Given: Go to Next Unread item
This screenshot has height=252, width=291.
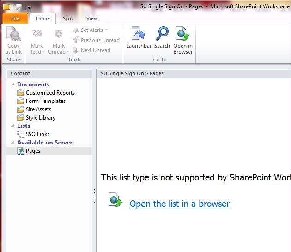Looking at the screenshot, I should coord(91,50).
